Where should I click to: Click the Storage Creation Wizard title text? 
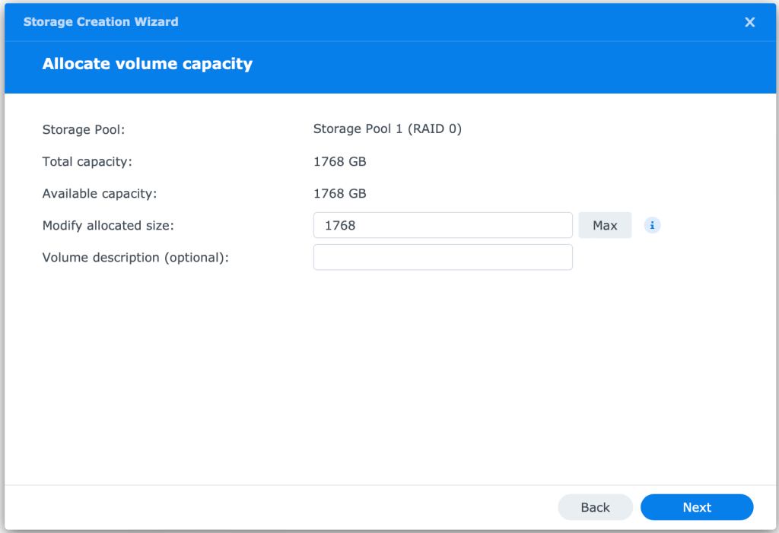[100, 22]
